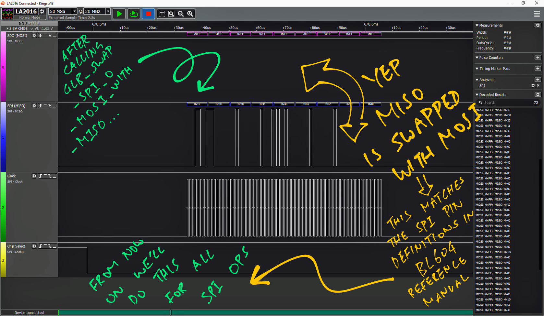Click the zoom out magnifier icon
Viewport: 544px width, 316px height.
181,14
